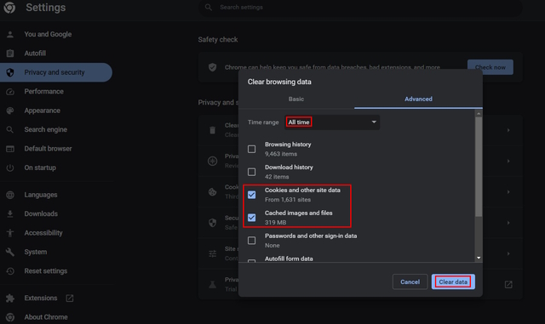Check the Download history checkbox
The image size is (545, 324).
click(252, 172)
